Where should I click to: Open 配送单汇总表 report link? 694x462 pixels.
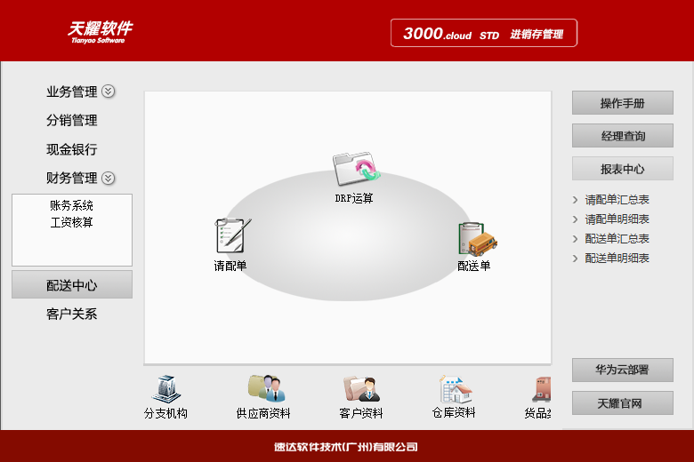click(617, 239)
